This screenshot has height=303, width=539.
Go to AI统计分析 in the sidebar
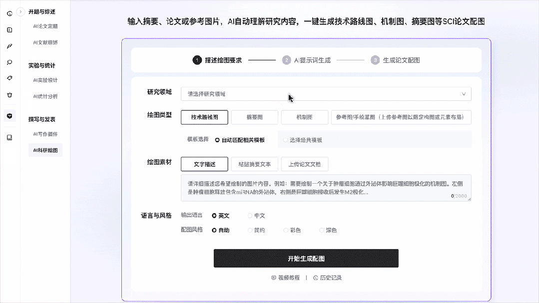tap(45, 96)
